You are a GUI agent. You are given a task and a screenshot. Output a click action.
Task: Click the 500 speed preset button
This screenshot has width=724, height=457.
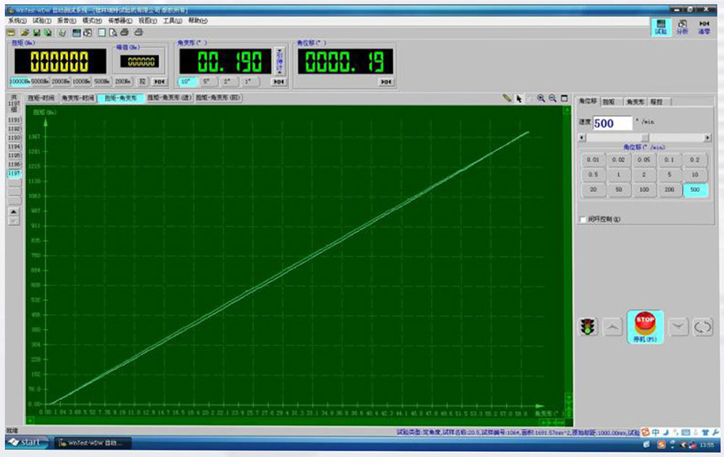pyautogui.click(x=695, y=190)
